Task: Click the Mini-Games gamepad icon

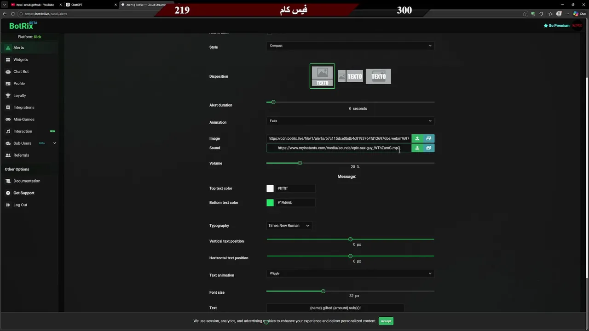Action: (8, 120)
